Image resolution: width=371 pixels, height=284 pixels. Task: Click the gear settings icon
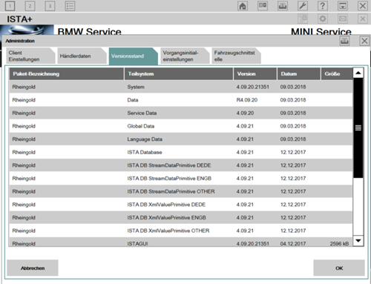[x=323, y=19]
